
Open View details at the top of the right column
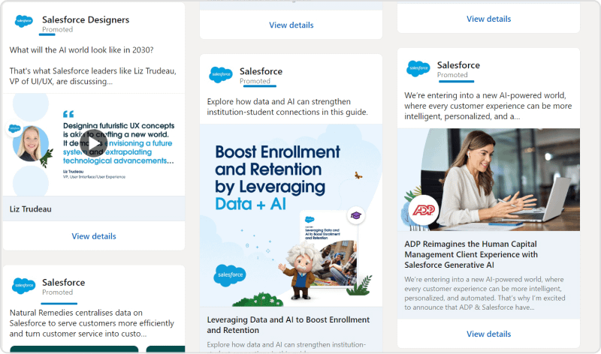coord(488,19)
